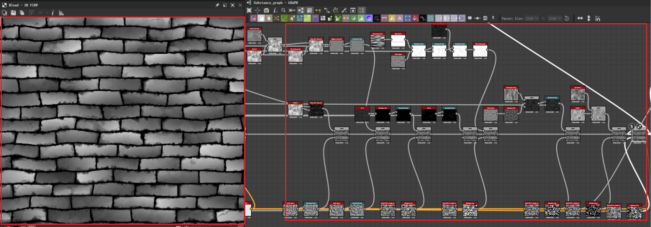Reset the parent size with the reset button
The height and width of the screenshot is (227, 651).
(567, 19)
